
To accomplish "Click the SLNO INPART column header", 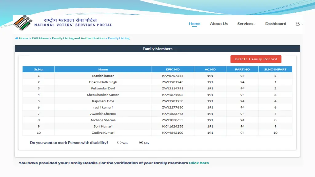I will pos(275,69).
